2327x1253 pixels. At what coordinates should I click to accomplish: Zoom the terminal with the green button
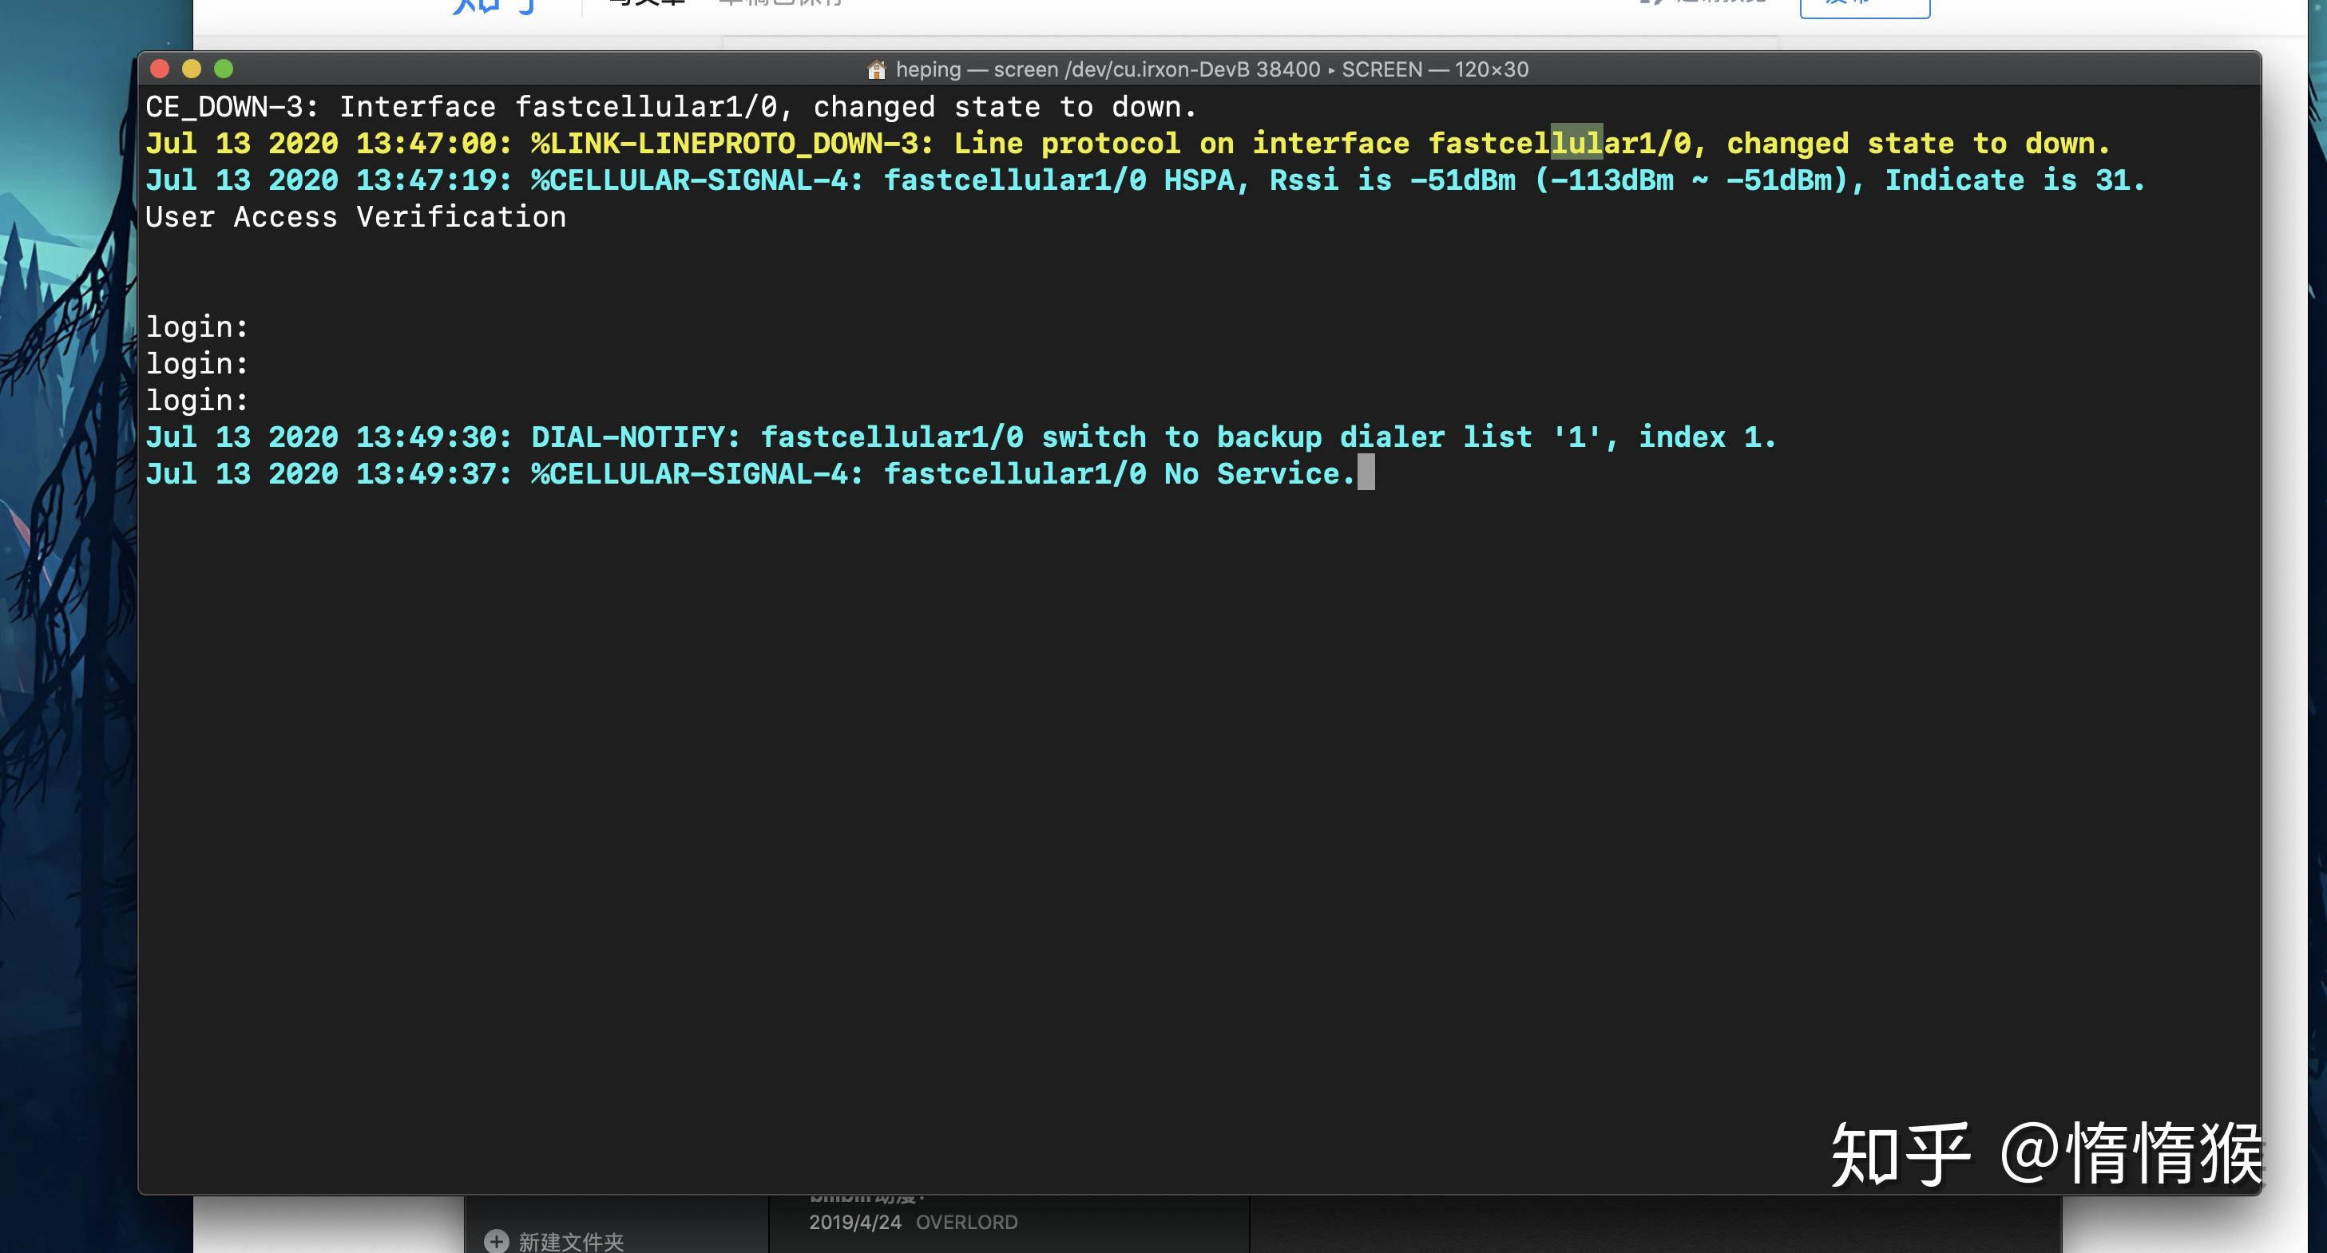pyautogui.click(x=223, y=69)
